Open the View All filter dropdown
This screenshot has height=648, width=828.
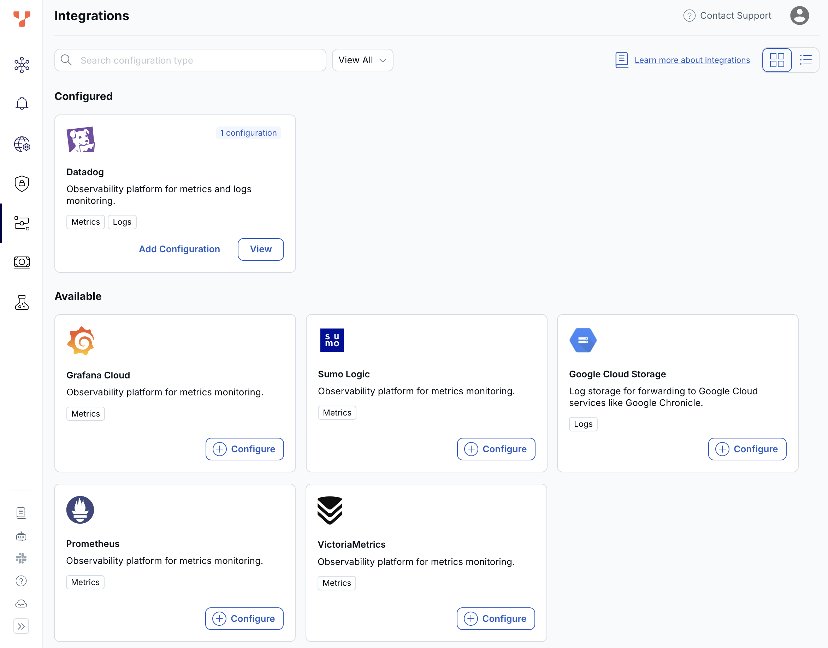(362, 60)
